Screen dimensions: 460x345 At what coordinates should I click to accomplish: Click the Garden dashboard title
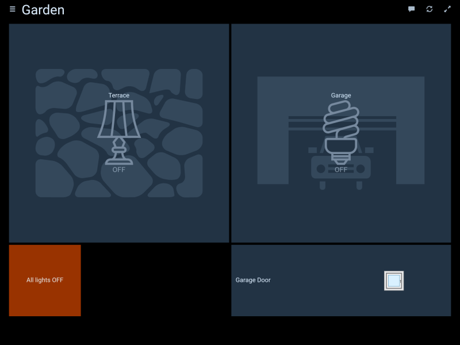point(43,10)
